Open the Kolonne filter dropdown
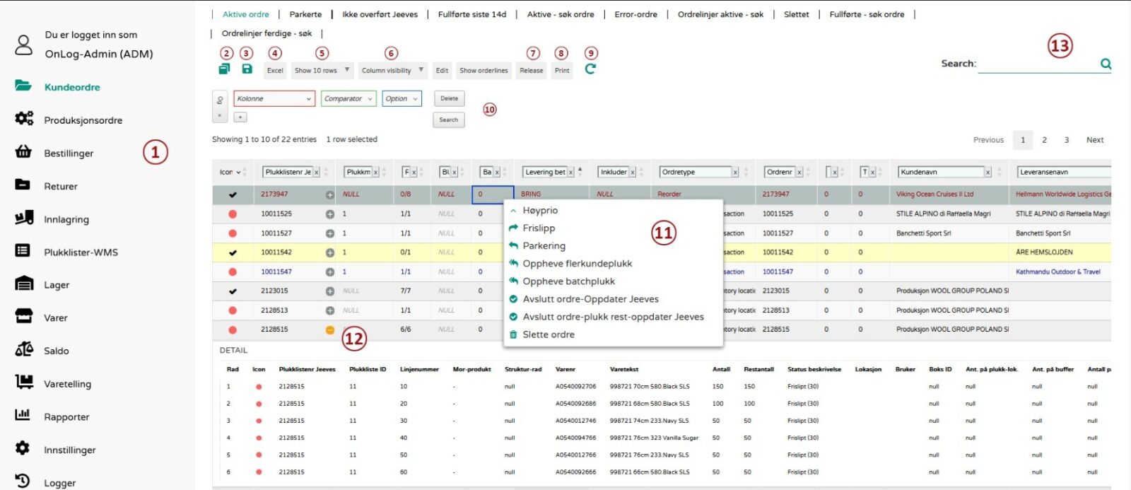The image size is (1131, 490). pyautogui.click(x=274, y=99)
